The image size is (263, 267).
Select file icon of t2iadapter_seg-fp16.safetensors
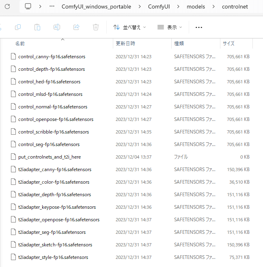[13, 232]
